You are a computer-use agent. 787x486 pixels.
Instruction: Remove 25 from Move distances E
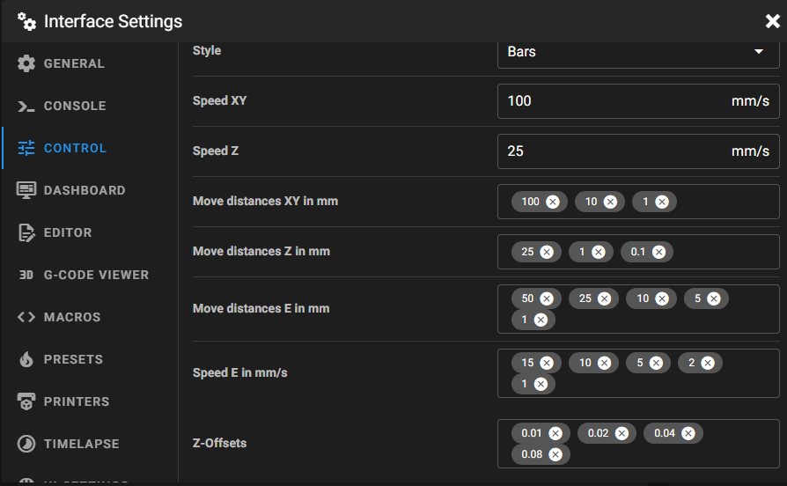[604, 298]
